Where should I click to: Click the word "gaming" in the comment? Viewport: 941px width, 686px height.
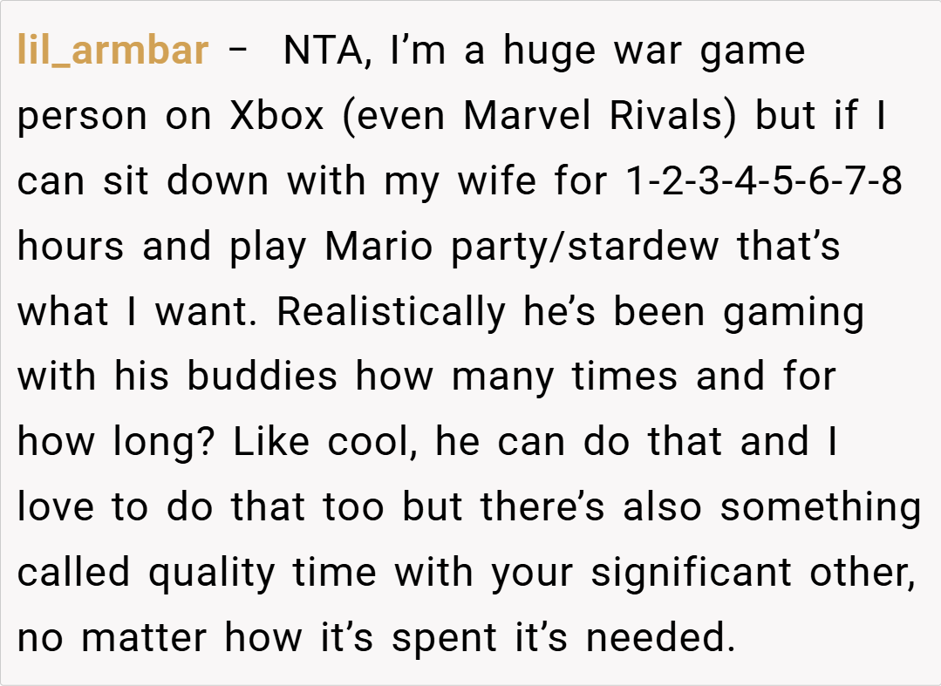coord(793,312)
